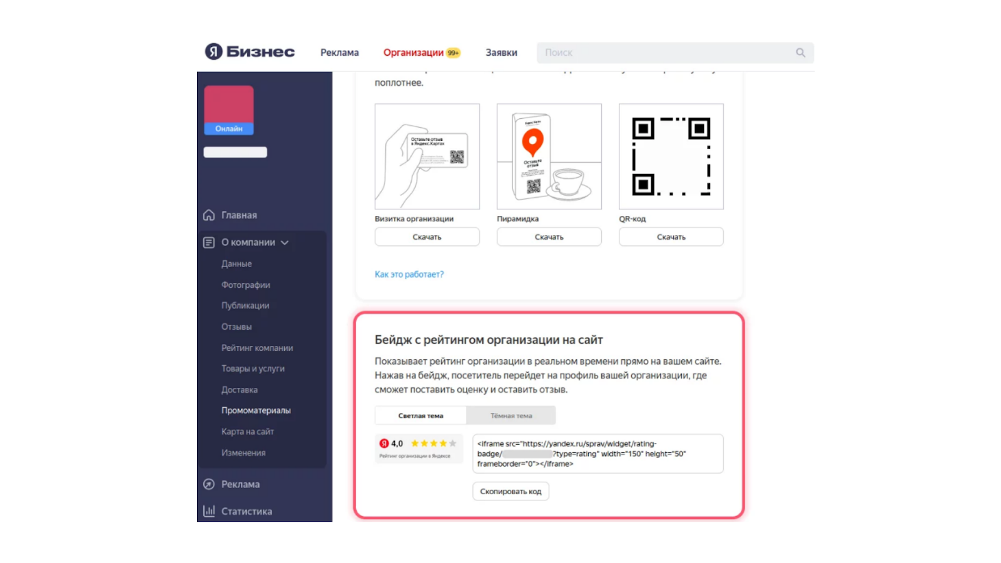Screen dimensions: 1001x563
Task: Click the 99+ notifications badge
Action: click(x=454, y=53)
